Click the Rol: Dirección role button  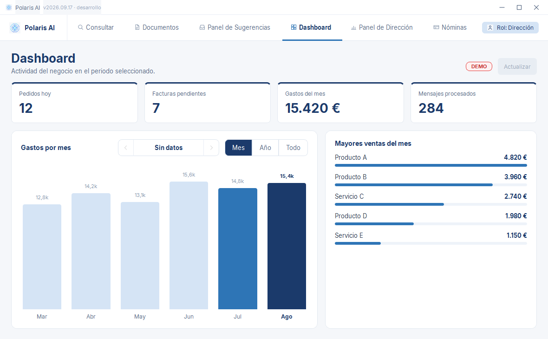(x=510, y=27)
